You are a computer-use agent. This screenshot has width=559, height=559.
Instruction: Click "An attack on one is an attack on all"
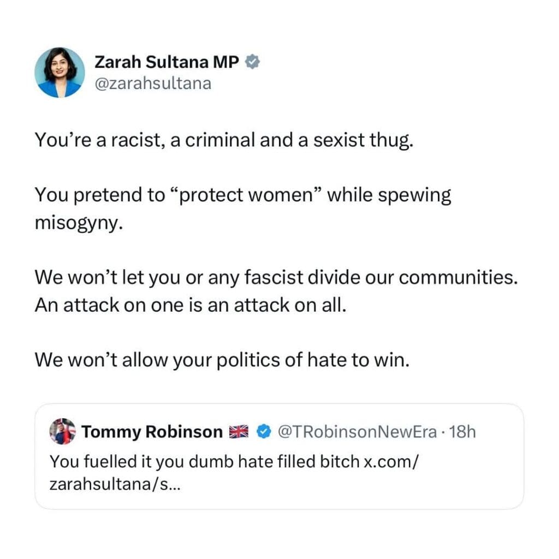[191, 305]
